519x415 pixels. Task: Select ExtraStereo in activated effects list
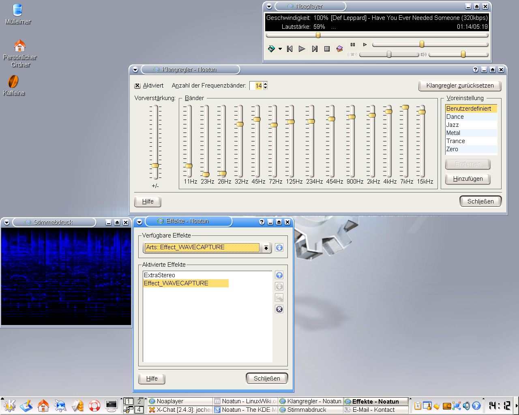point(160,275)
